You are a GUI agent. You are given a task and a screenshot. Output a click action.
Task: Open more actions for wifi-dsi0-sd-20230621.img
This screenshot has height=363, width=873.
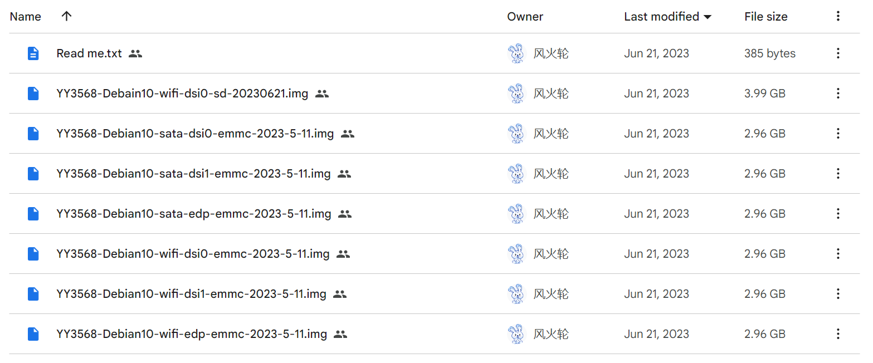[837, 94]
